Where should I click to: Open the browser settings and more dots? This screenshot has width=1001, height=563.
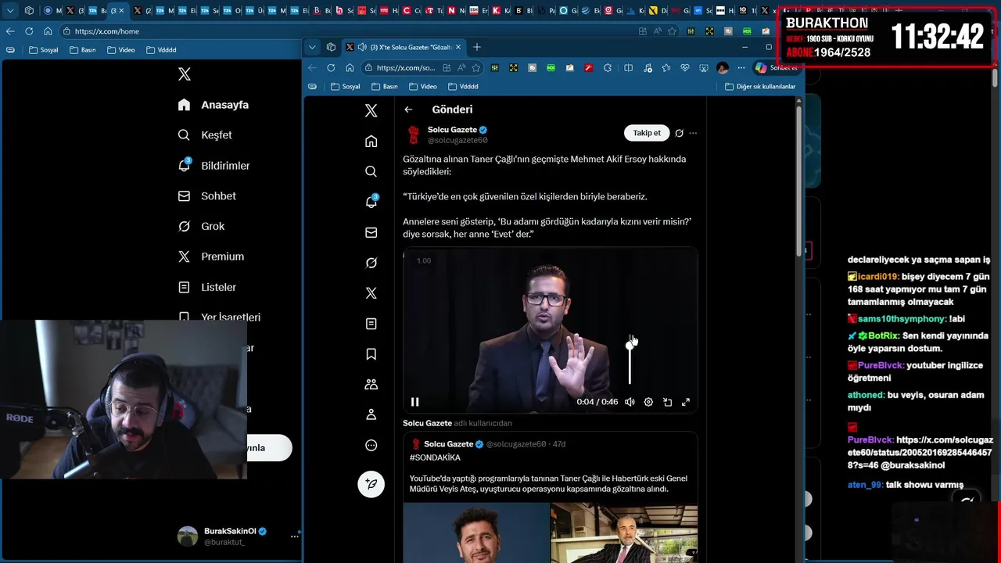click(741, 68)
